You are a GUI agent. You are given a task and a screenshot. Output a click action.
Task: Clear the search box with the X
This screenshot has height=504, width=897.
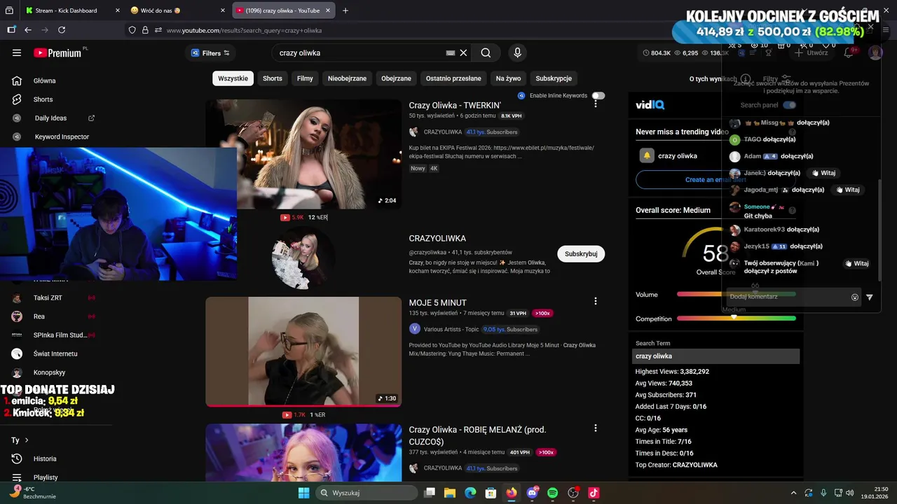coord(463,53)
